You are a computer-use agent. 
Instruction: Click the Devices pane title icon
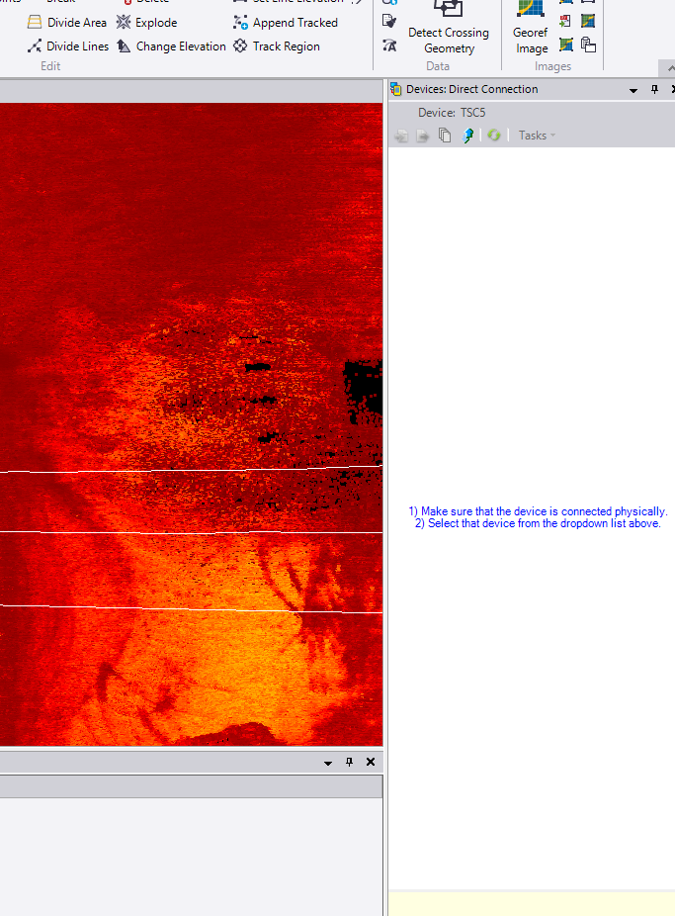(x=396, y=89)
